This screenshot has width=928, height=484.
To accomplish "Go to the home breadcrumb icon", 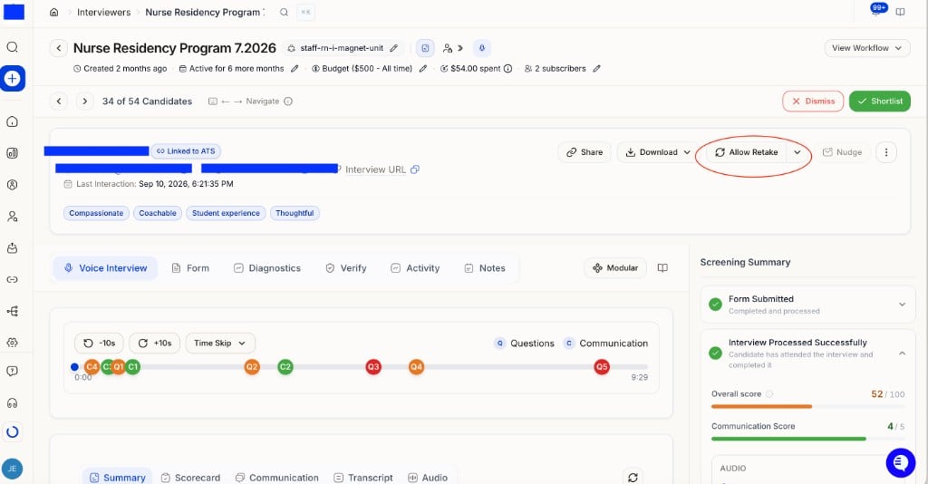I will [x=53, y=12].
